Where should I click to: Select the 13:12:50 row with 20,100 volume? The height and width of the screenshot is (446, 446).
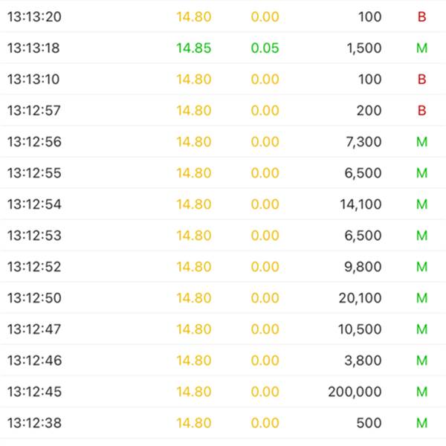(223, 298)
